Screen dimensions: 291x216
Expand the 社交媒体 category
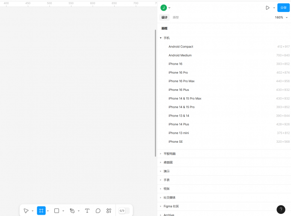pyautogui.click(x=224, y=198)
